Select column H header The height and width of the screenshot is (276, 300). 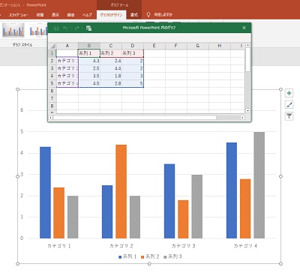pos(220,46)
